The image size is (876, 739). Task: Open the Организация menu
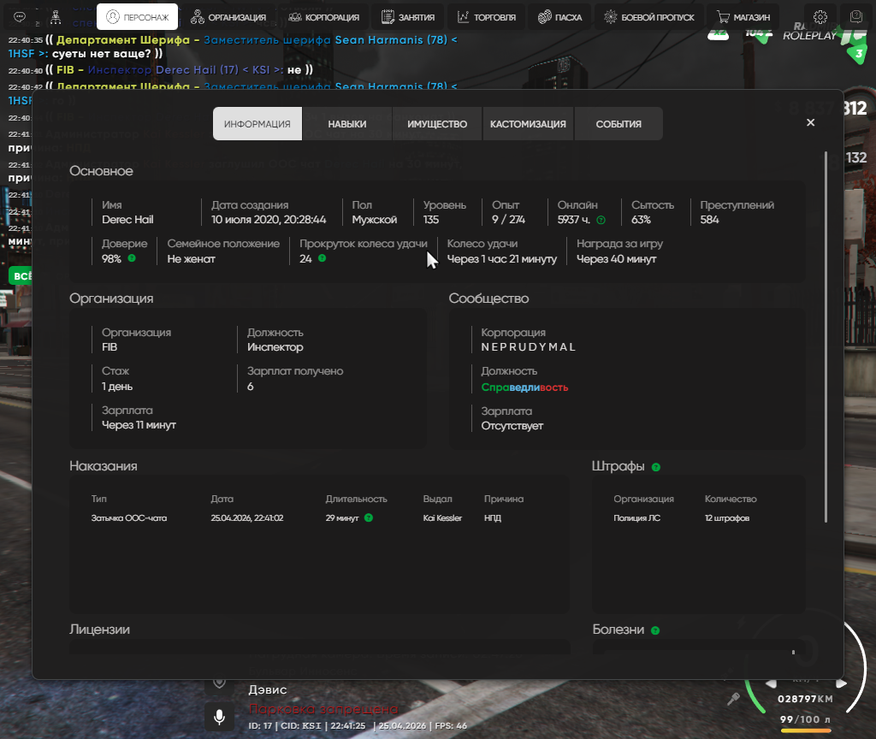(x=228, y=17)
